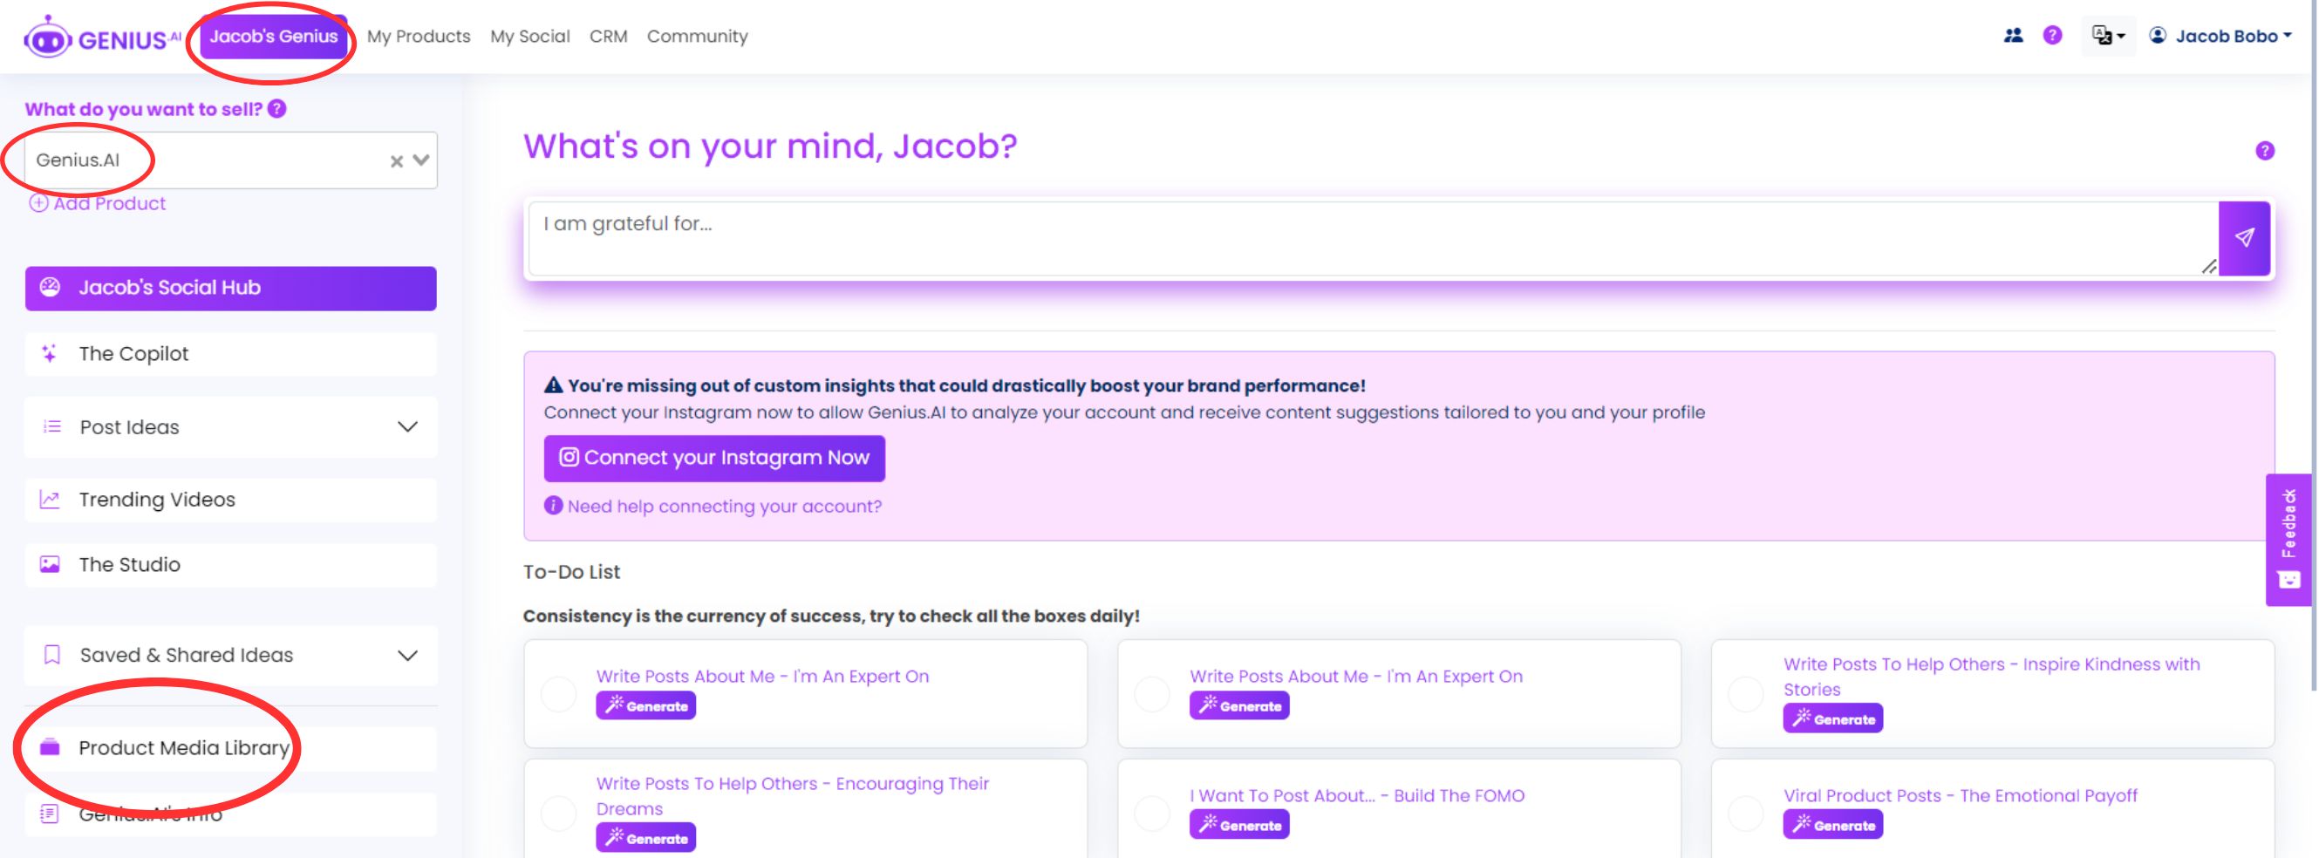Click the Post Ideas list icon
2319x858 pixels.
pos(52,426)
